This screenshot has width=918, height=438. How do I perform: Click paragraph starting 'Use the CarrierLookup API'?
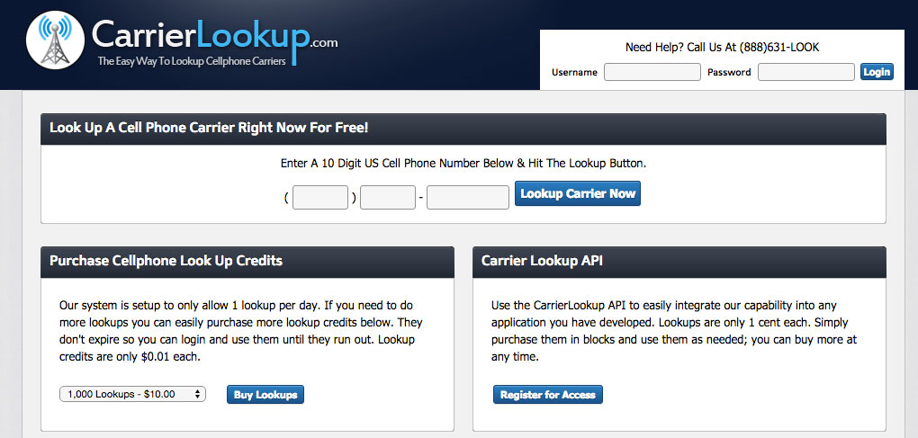pos(674,331)
